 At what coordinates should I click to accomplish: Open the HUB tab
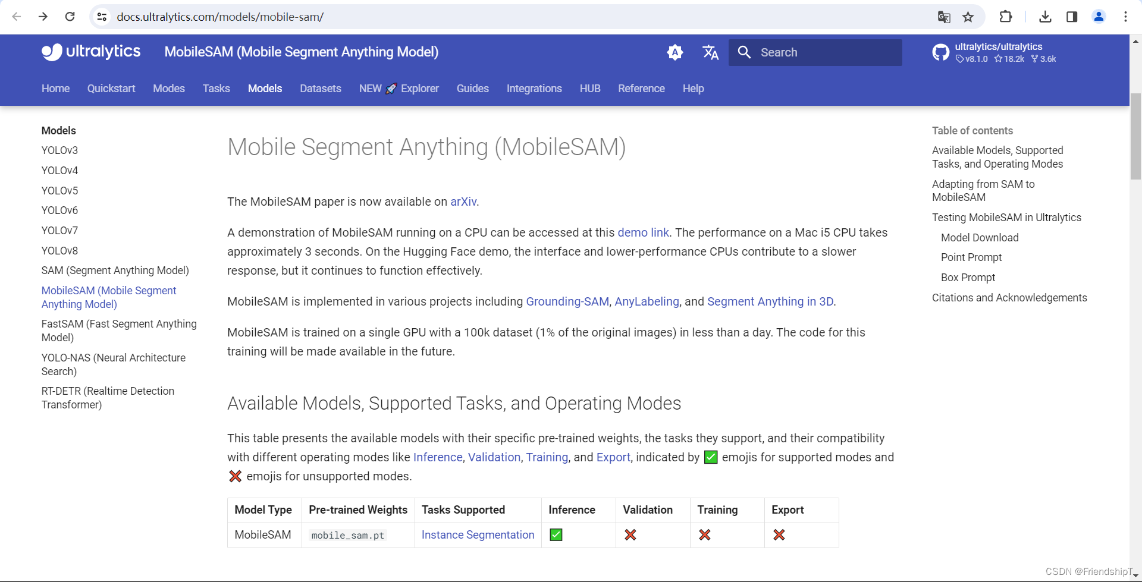590,89
